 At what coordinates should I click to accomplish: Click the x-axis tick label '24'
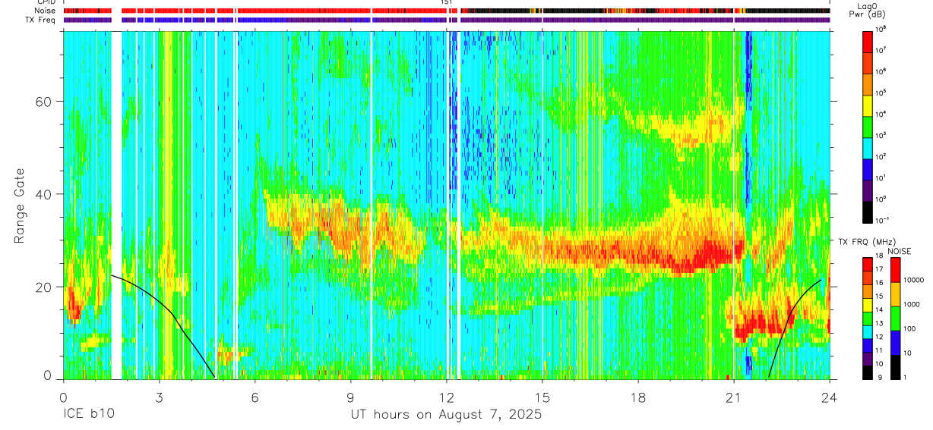(x=830, y=397)
